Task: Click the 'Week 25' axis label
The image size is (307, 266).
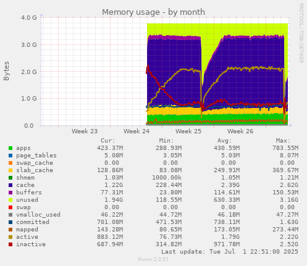Action: pos(188,131)
